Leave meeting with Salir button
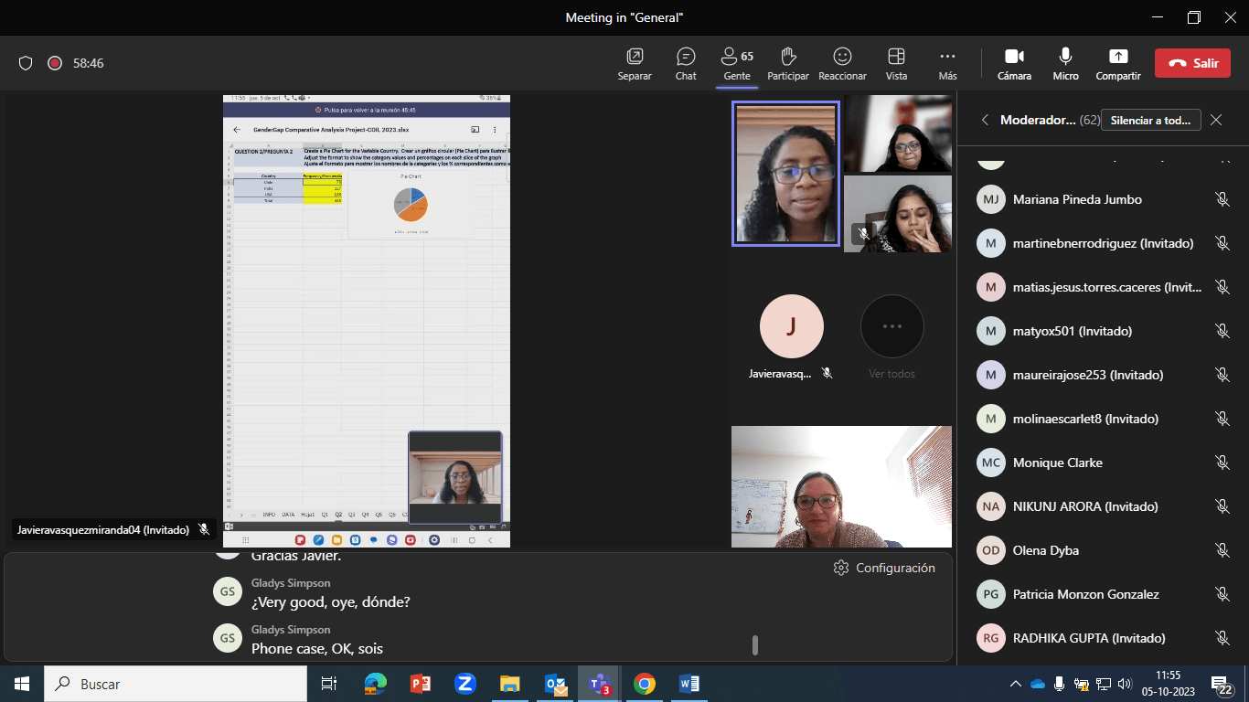This screenshot has width=1249, height=702. [x=1191, y=63]
